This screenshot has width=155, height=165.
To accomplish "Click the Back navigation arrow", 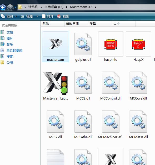I will (x=3, y=7).
